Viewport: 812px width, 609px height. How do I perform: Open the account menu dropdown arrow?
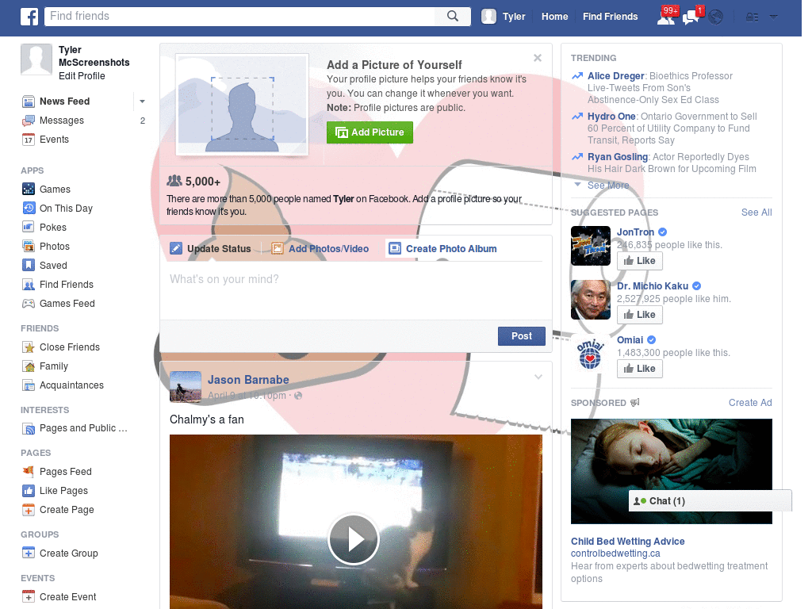click(x=774, y=17)
